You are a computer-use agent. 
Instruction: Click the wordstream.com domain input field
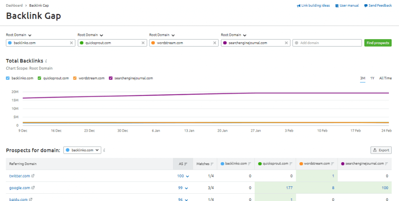click(184, 43)
